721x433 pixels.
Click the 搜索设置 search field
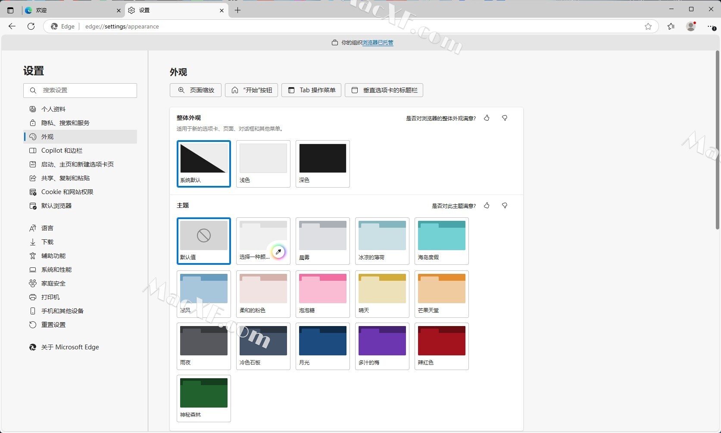pos(80,90)
